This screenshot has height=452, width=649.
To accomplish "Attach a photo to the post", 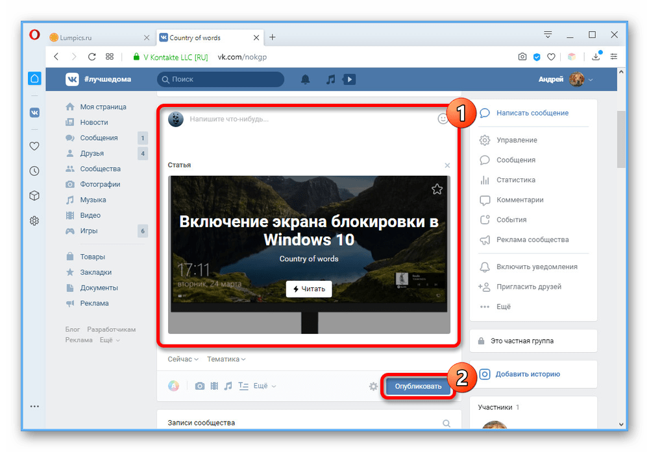I will point(200,386).
